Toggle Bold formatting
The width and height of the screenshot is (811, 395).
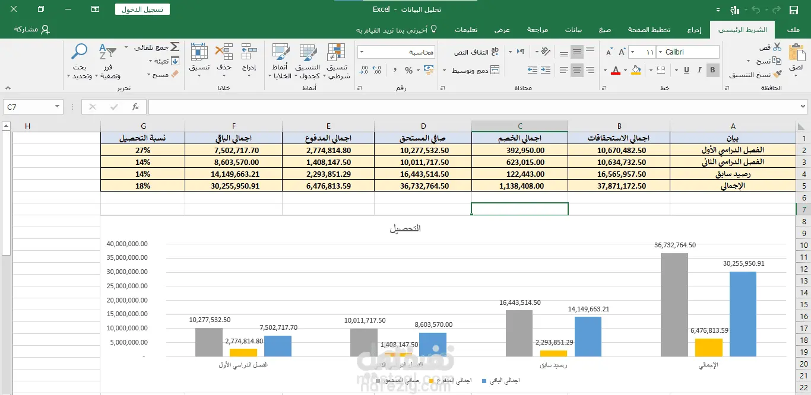click(x=713, y=70)
